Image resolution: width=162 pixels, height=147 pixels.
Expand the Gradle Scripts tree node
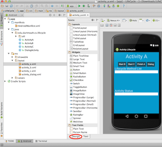(5, 81)
